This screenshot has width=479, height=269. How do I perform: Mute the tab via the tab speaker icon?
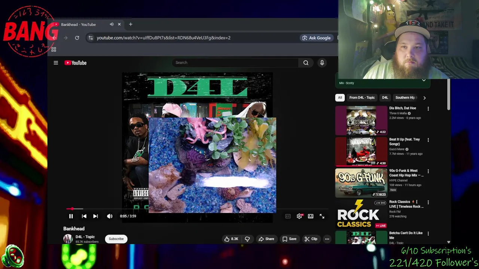pos(112,24)
